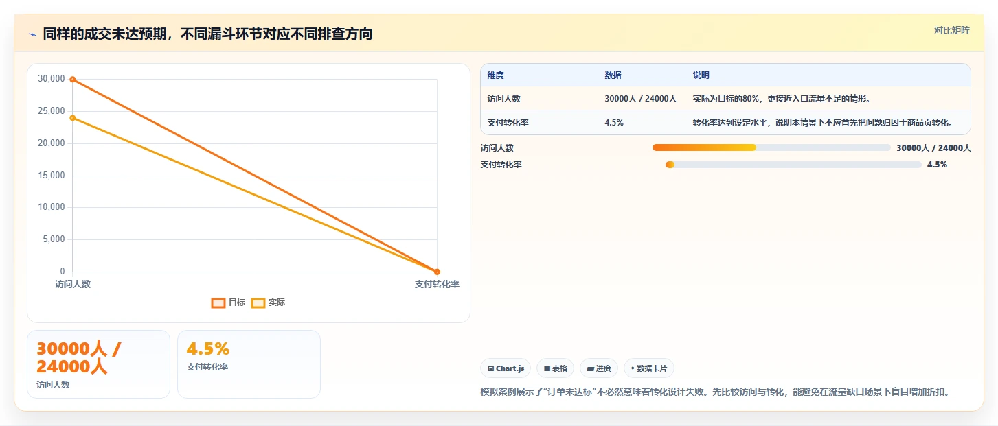Toggle the 目标 legend swatch in chart
The height and width of the screenshot is (426, 998).
tap(218, 303)
